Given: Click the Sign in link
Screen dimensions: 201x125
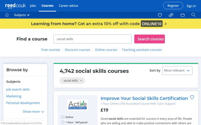Looking at the screenshot, I should click(191, 6).
